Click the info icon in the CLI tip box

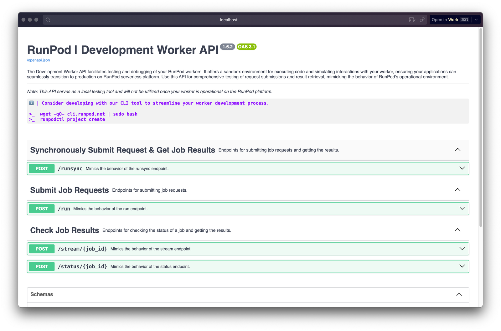point(31,103)
